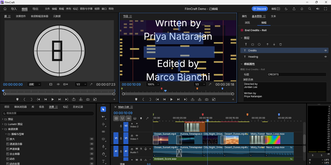Open the 文件 menu
The width and height of the screenshot is (331, 165).
point(47,9)
